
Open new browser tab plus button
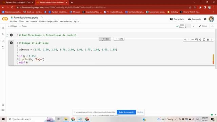72,2
